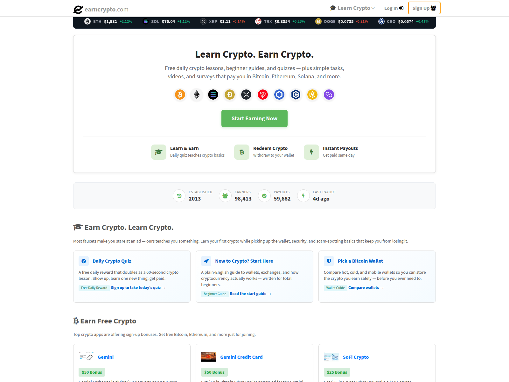Click the purple Polygon coin icon

(x=329, y=95)
